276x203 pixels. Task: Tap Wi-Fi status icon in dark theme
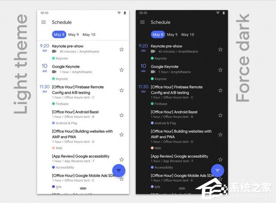[218, 13]
